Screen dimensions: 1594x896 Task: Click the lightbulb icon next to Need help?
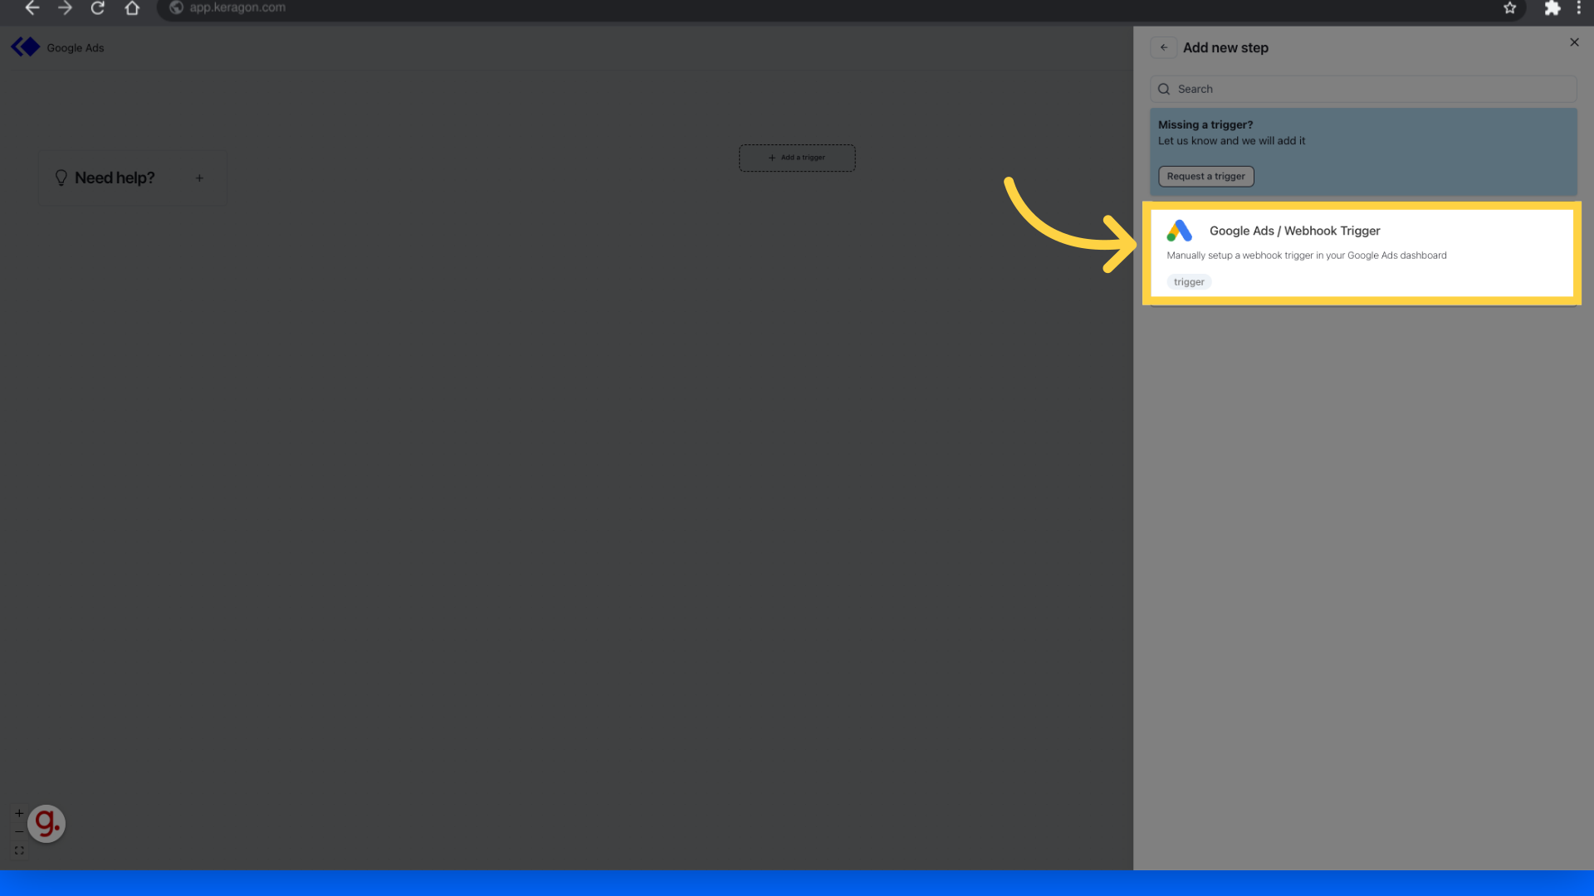tap(61, 178)
